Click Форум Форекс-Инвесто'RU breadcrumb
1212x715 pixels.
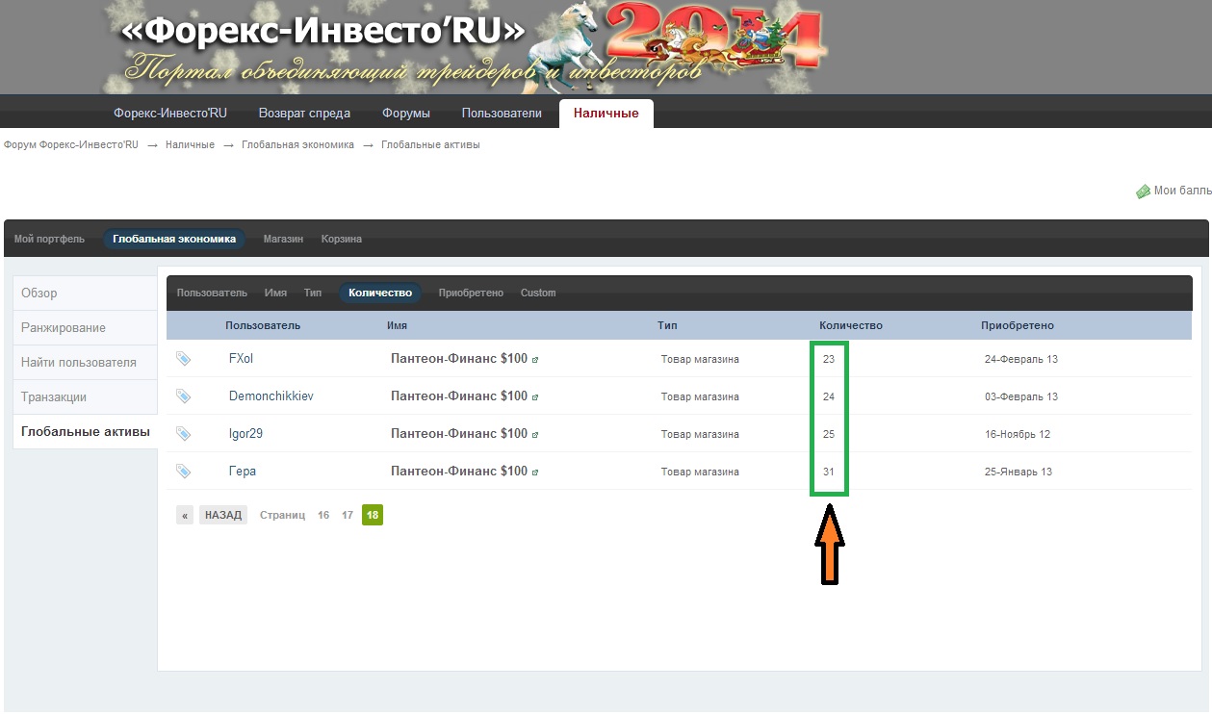point(71,145)
